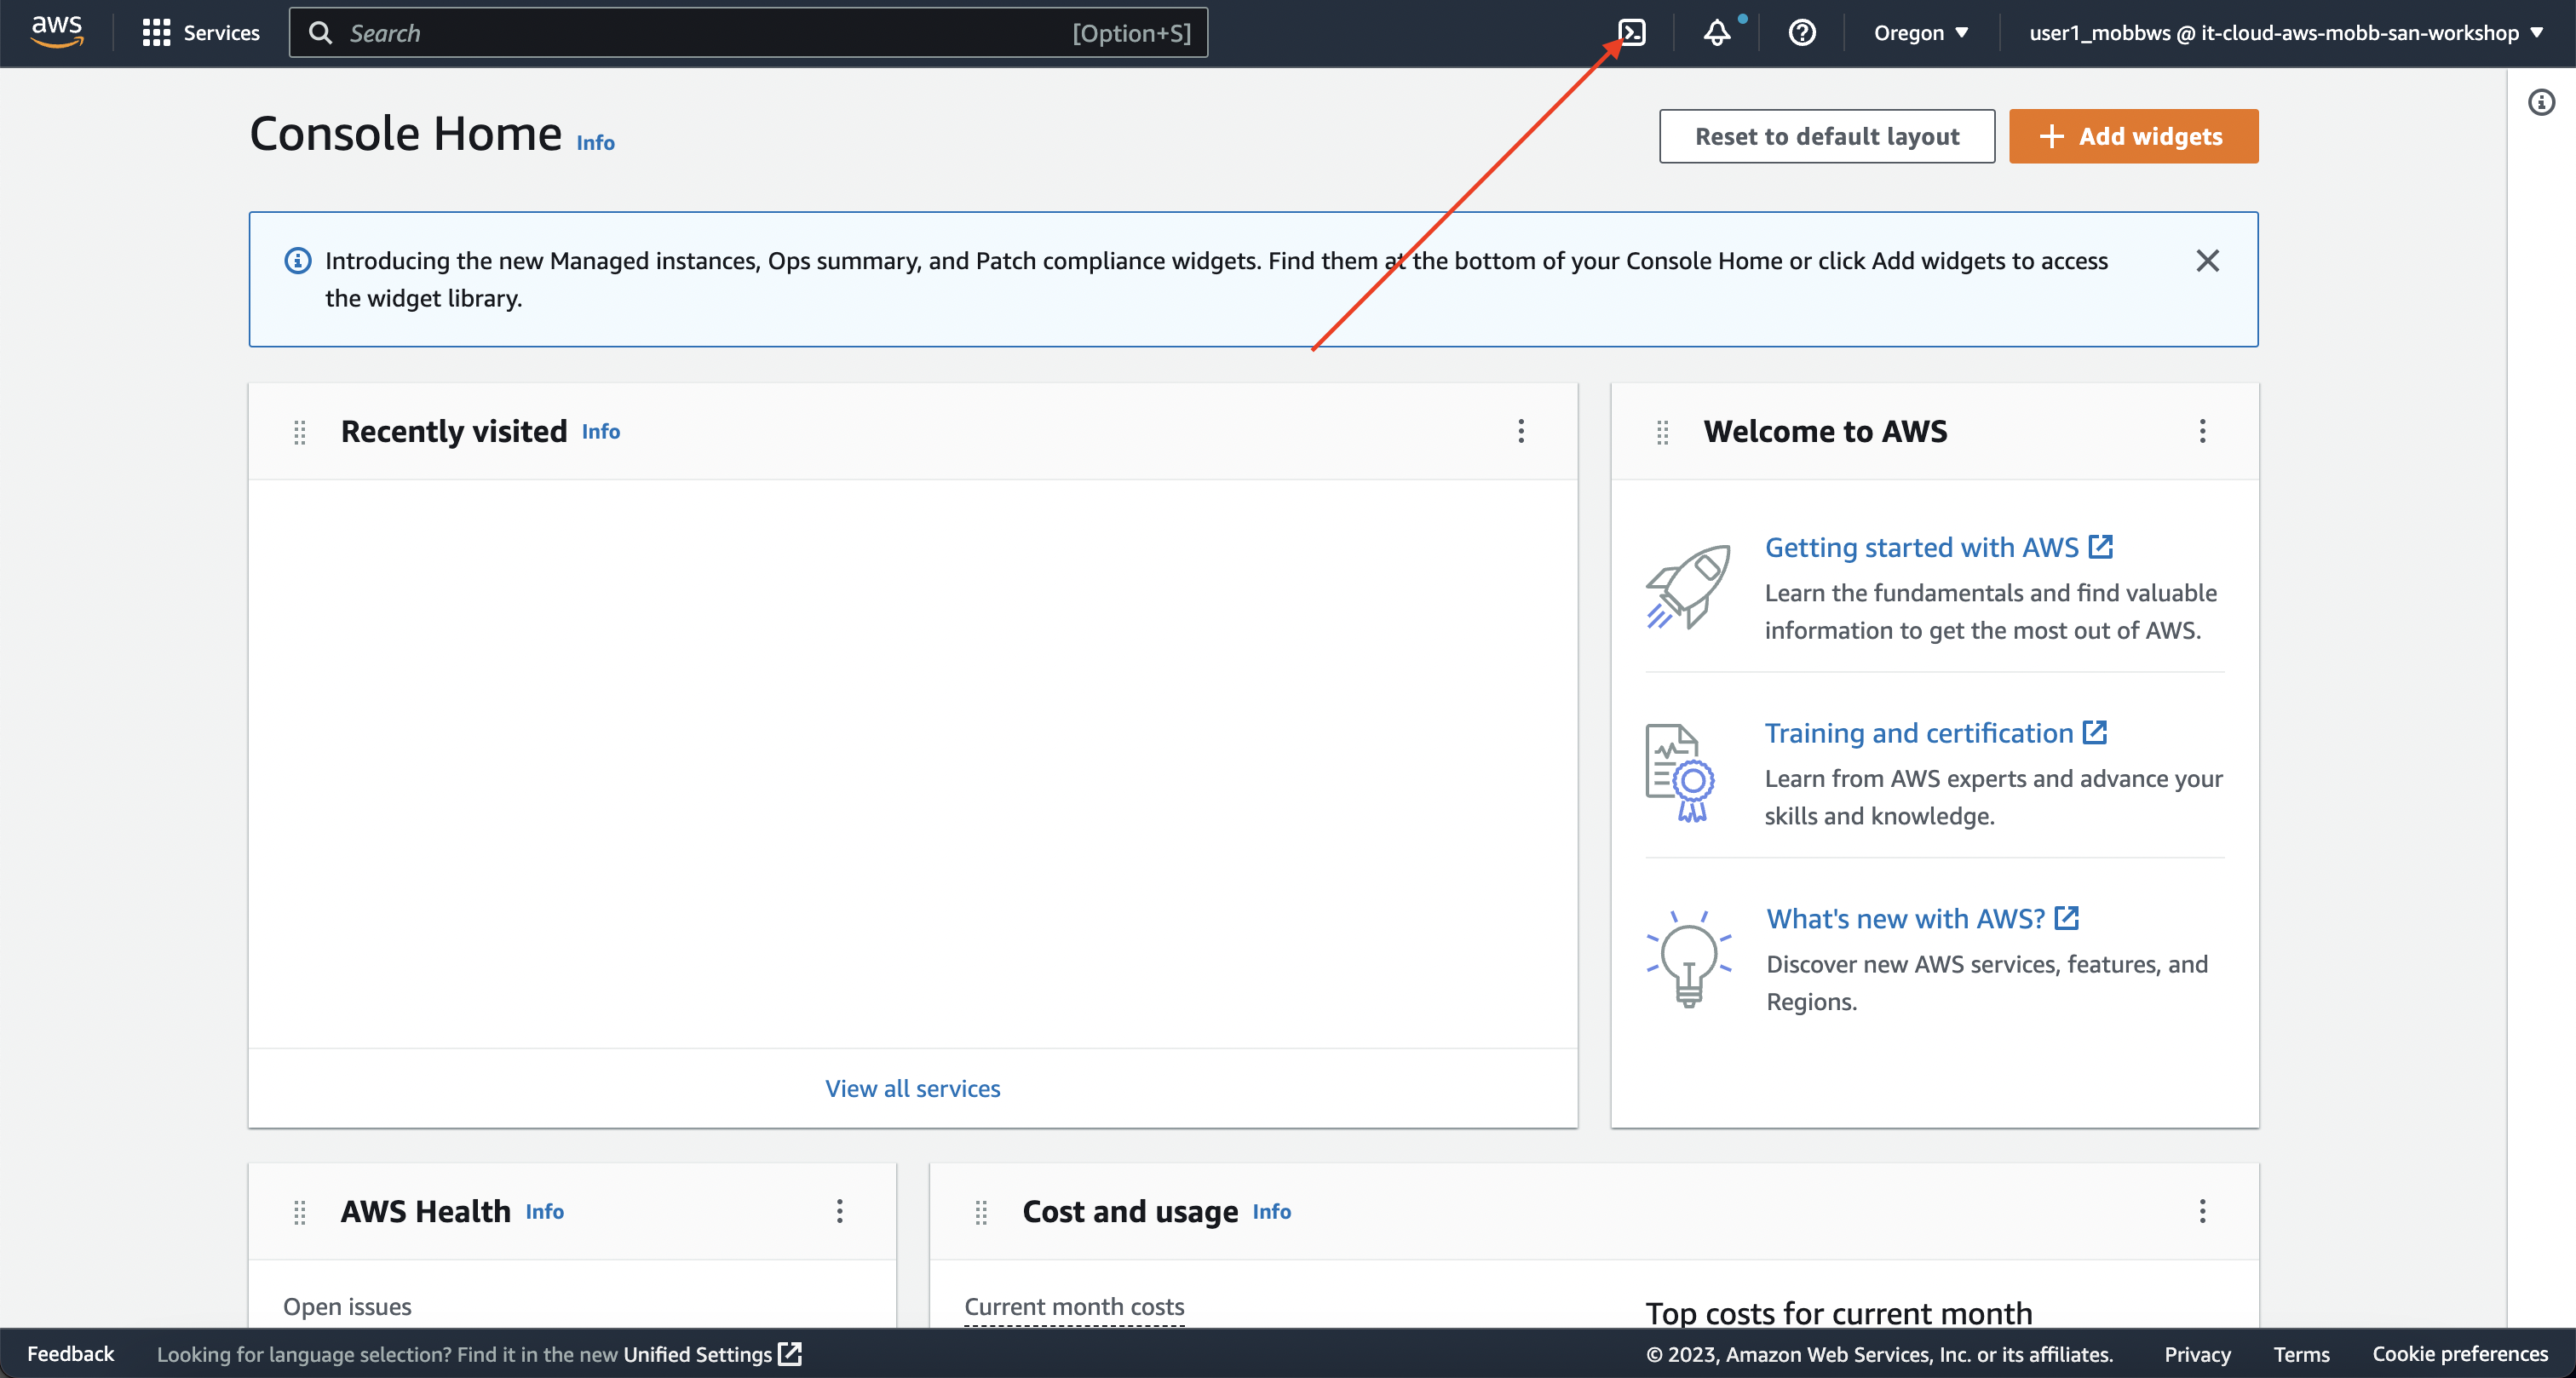Expand the user1_mobbws account dropdown

coord(2286,33)
